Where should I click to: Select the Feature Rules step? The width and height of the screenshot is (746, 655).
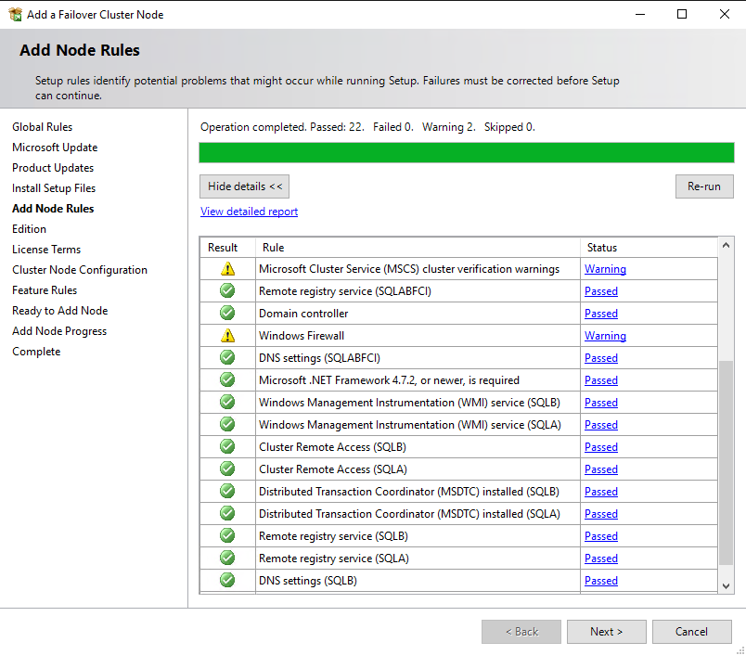(x=45, y=290)
